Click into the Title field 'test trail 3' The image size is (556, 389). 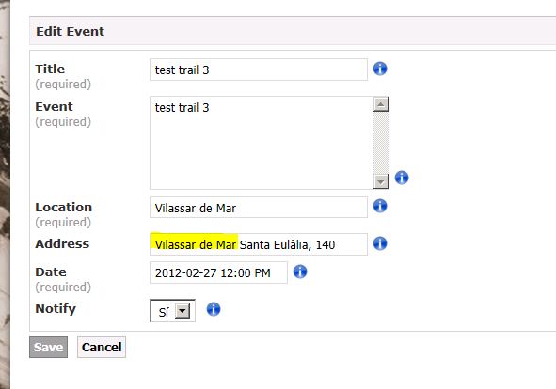point(259,70)
